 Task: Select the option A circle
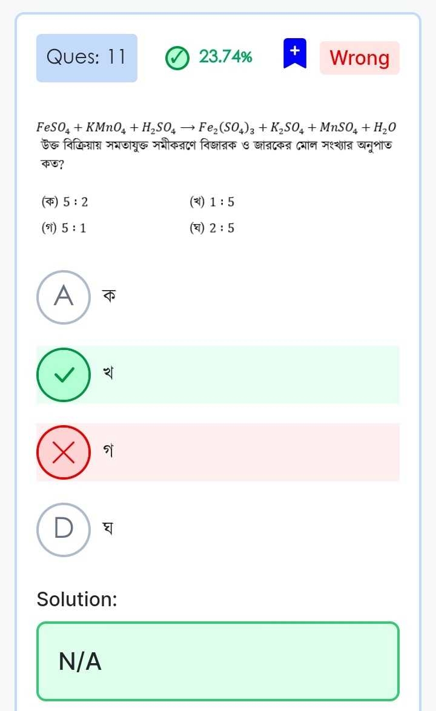tap(64, 297)
